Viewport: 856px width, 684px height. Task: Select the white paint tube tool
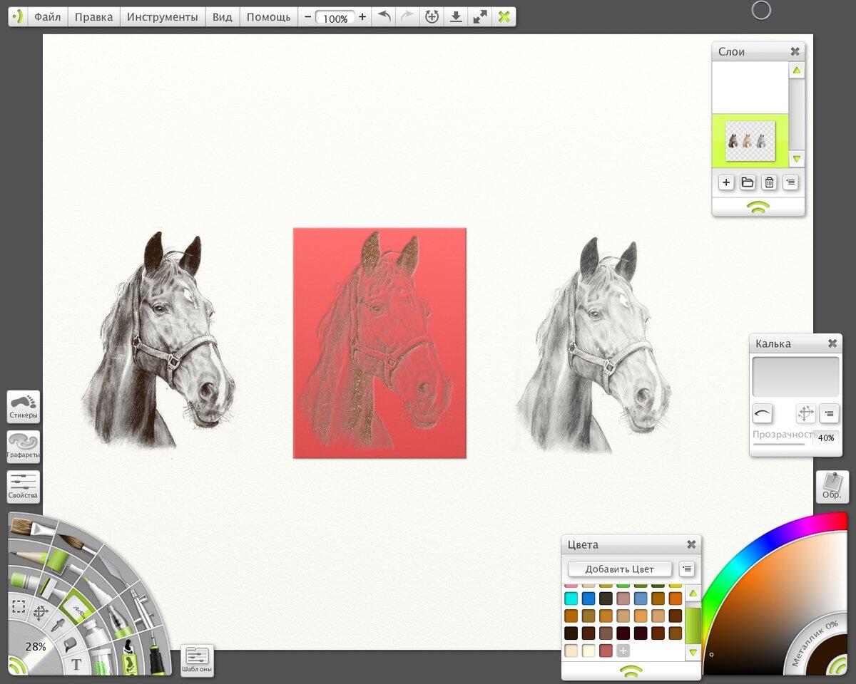[x=95, y=632]
